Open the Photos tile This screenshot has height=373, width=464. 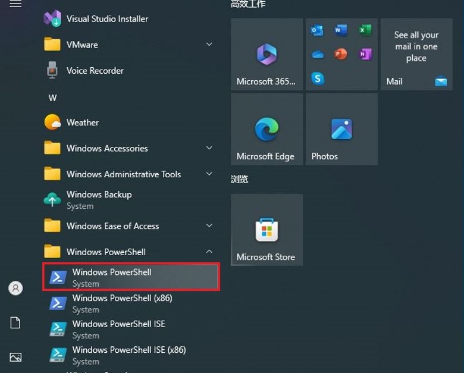point(341,129)
